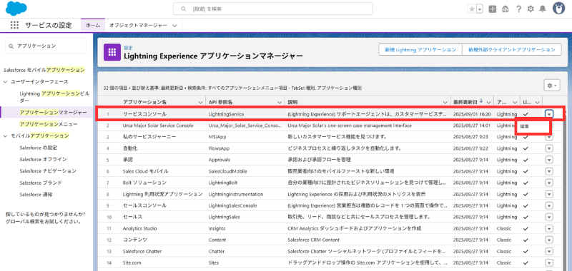572x271 pixels.
Task: Collapse the ユーザーインターフェース tree section
Action: tap(6, 81)
